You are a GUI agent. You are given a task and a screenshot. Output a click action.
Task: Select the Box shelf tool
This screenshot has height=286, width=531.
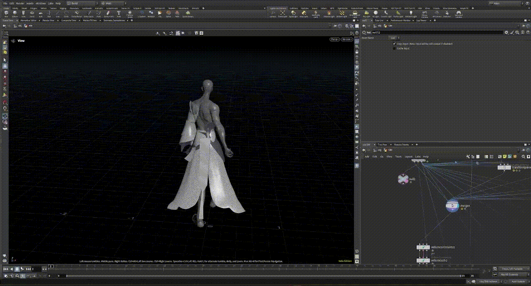[x=6, y=13]
